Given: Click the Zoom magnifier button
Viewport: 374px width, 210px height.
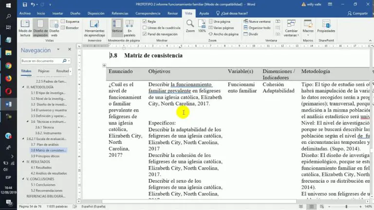Looking at the screenshot, I should coord(188,25).
